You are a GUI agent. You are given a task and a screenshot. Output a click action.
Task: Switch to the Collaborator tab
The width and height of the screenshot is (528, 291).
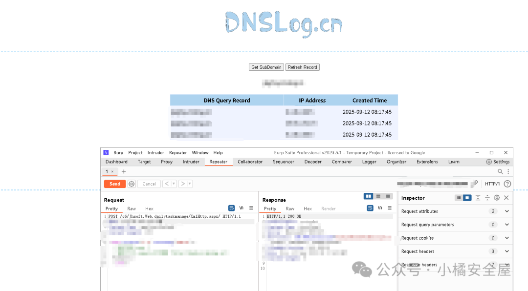(250, 162)
